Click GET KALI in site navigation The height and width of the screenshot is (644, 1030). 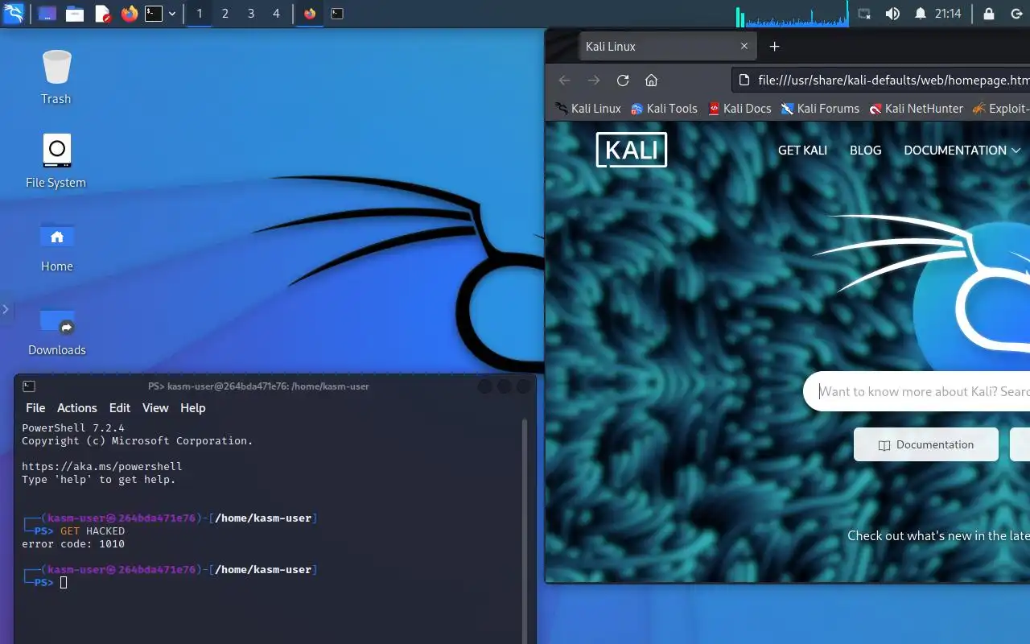(802, 150)
